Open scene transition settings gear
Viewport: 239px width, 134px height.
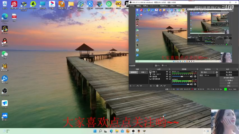[x=217, y=72]
